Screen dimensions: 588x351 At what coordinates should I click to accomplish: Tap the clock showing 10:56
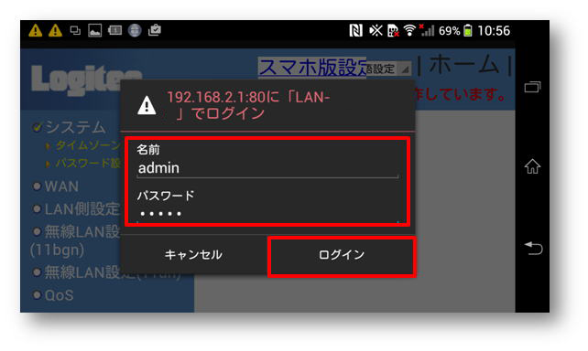point(494,31)
